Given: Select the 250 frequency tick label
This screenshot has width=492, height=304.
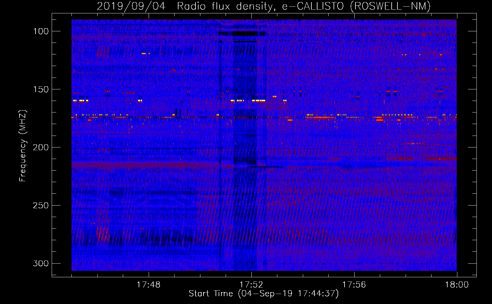Looking at the screenshot, I should (x=41, y=206).
